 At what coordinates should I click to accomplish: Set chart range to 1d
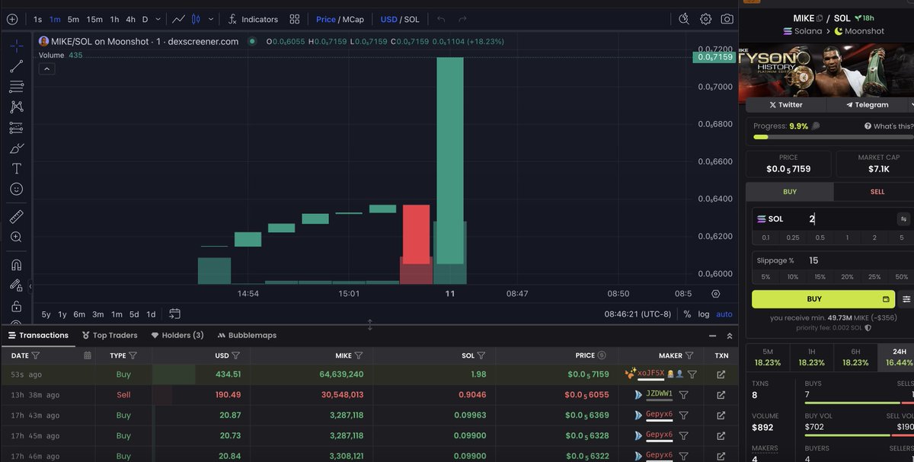151,314
